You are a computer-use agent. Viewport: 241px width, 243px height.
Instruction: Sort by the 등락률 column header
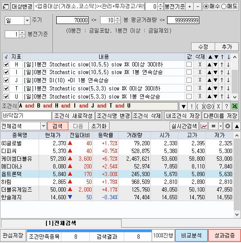pyautogui.click(x=106, y=135)
